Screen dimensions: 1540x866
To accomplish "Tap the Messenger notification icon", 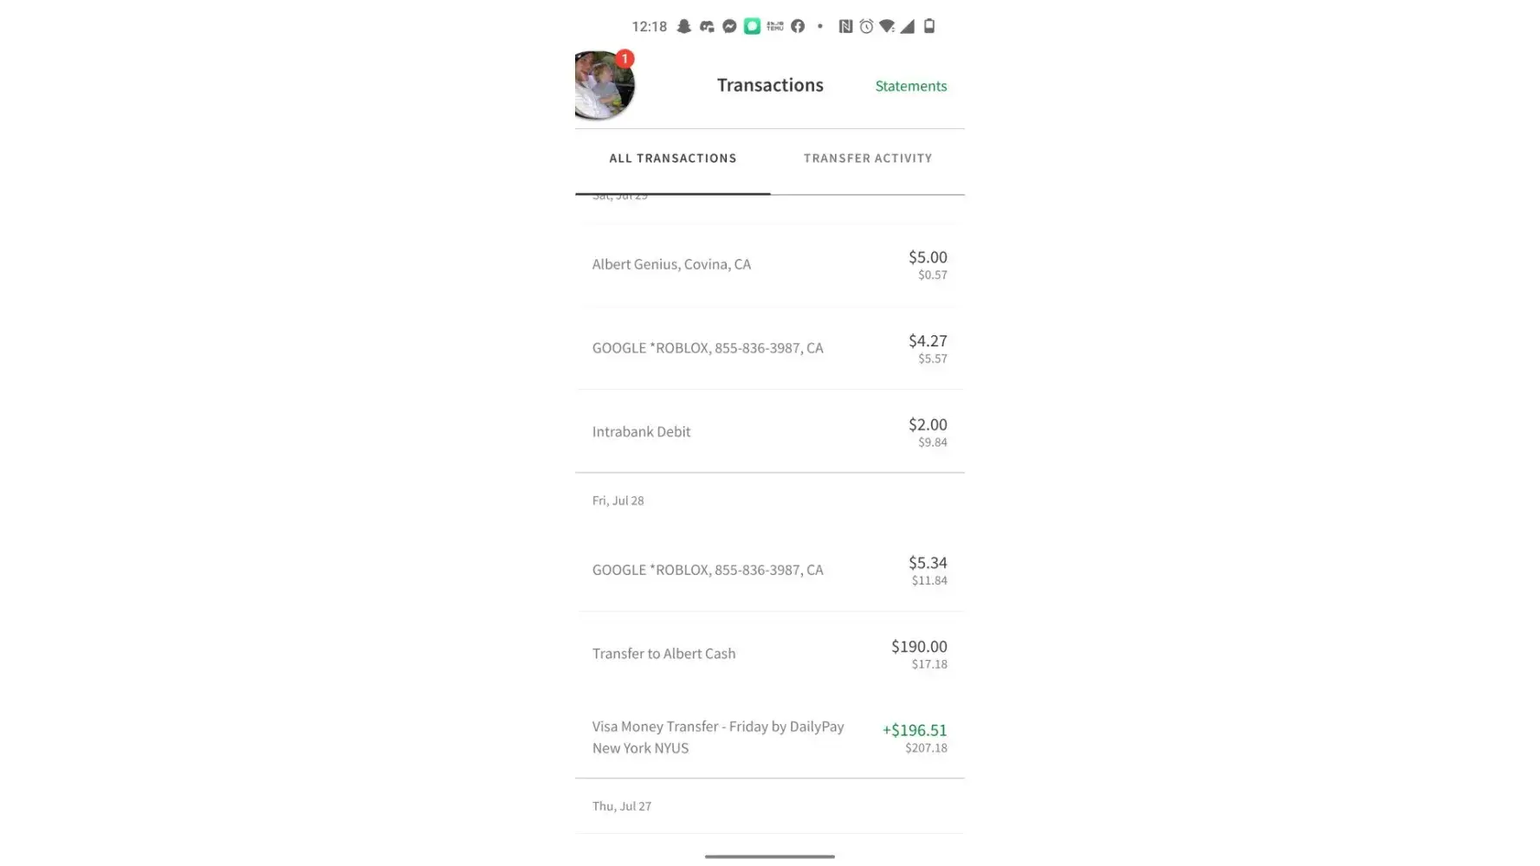I will 729,27.
